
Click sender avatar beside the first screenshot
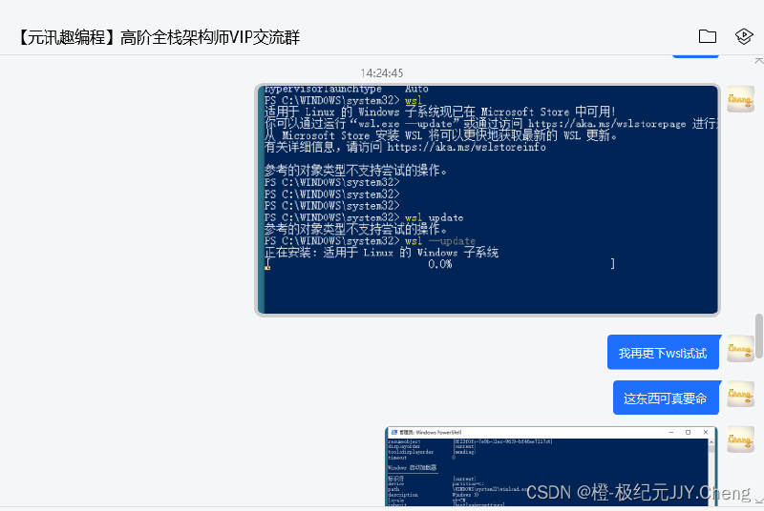point(740,99)
